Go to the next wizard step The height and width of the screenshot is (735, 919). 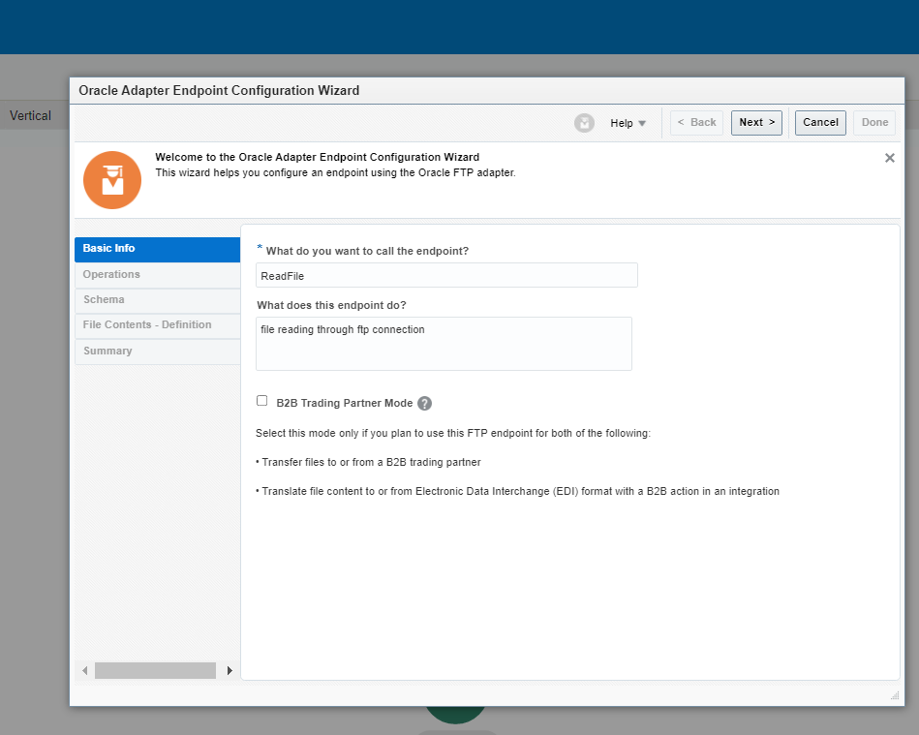pyautogui.click(x=756, y=122)
